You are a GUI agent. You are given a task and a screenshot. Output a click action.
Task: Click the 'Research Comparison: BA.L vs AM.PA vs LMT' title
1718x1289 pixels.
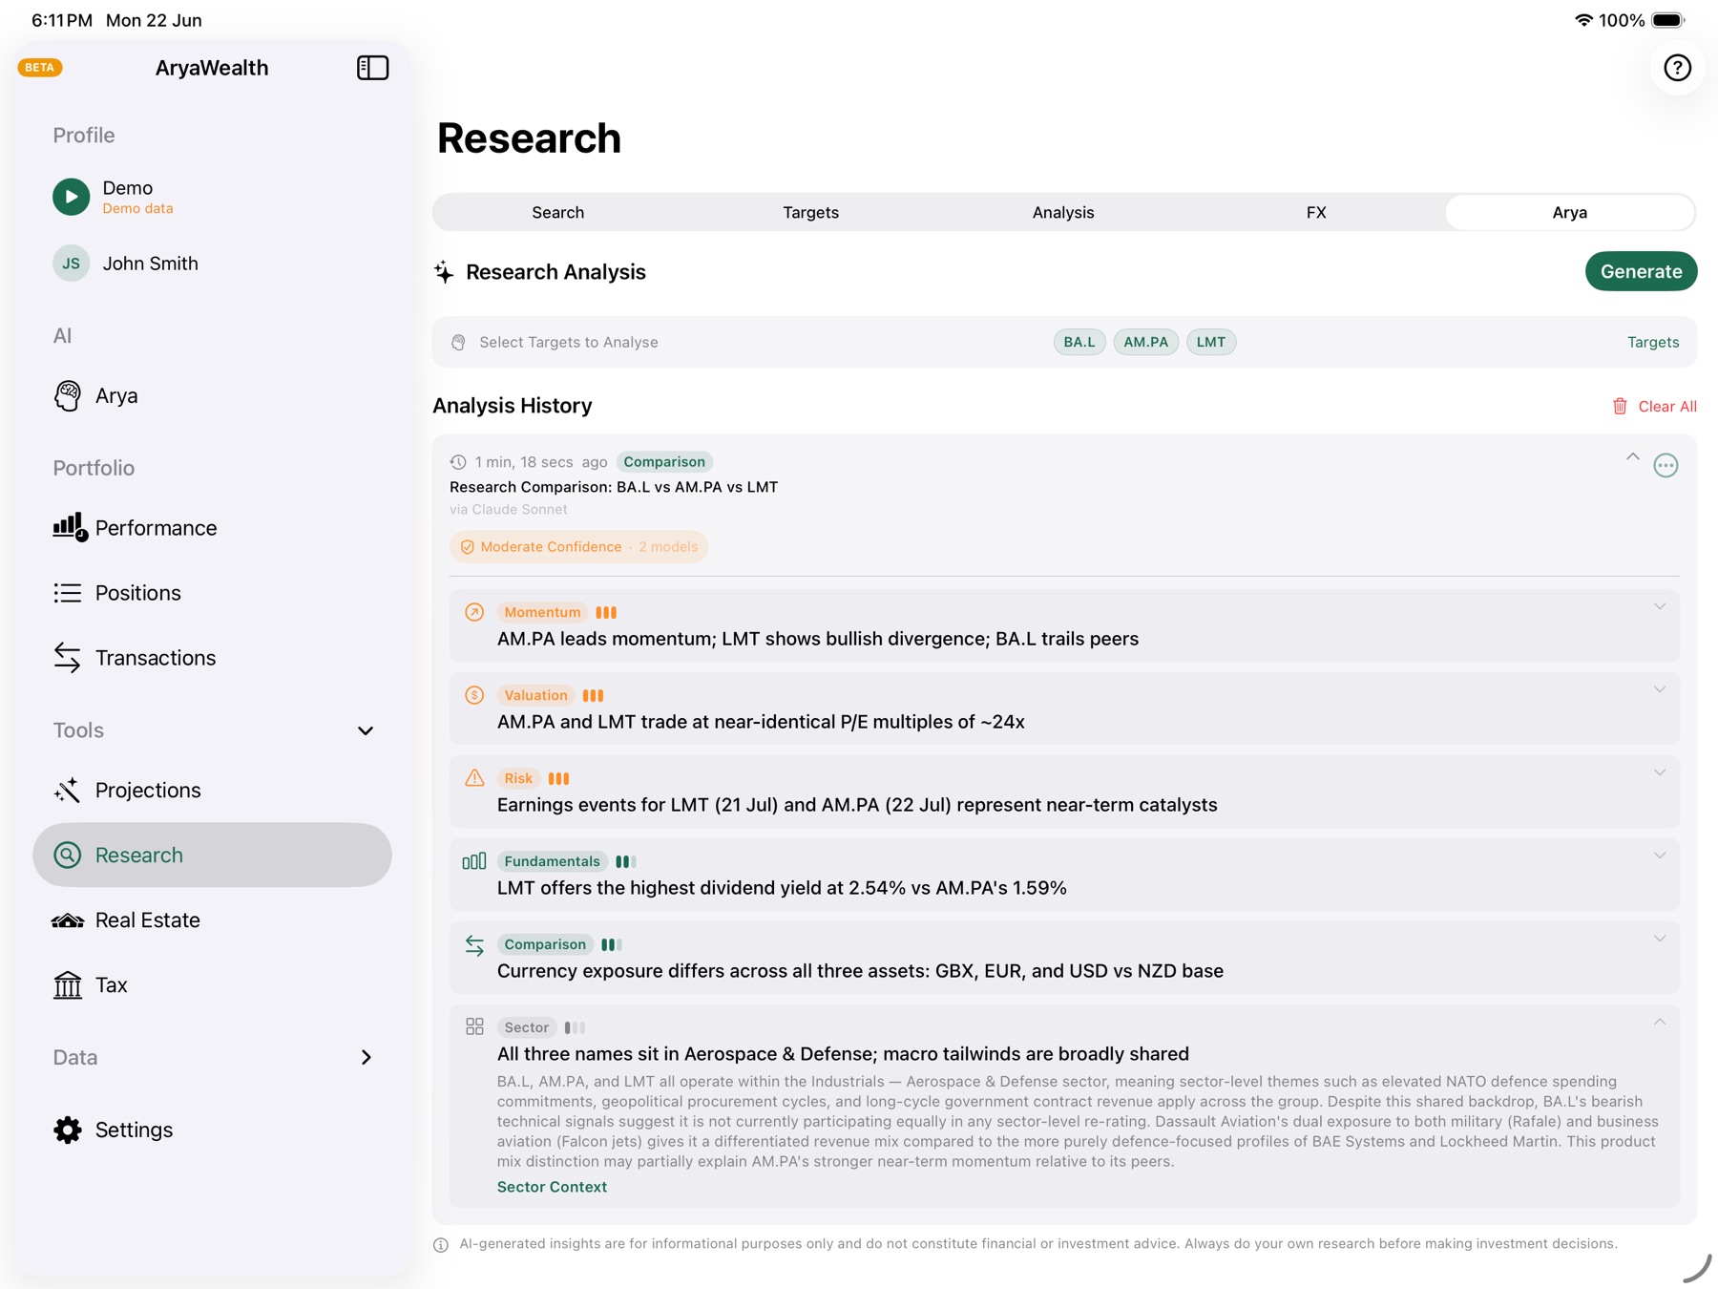pos(614,487)
